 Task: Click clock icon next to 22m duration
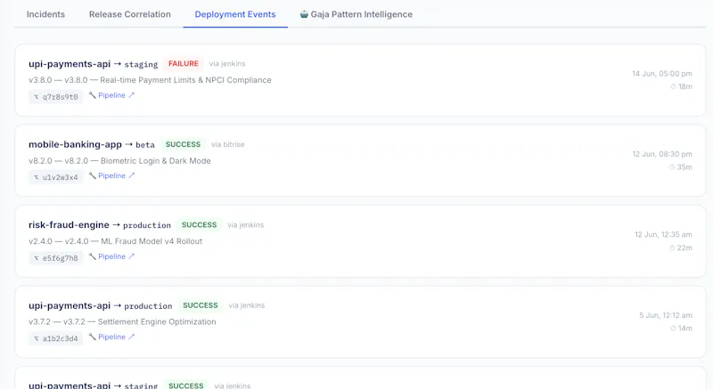672,247
